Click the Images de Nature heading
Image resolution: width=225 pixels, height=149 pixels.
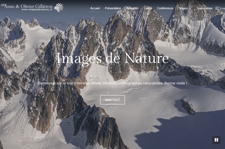112,58
